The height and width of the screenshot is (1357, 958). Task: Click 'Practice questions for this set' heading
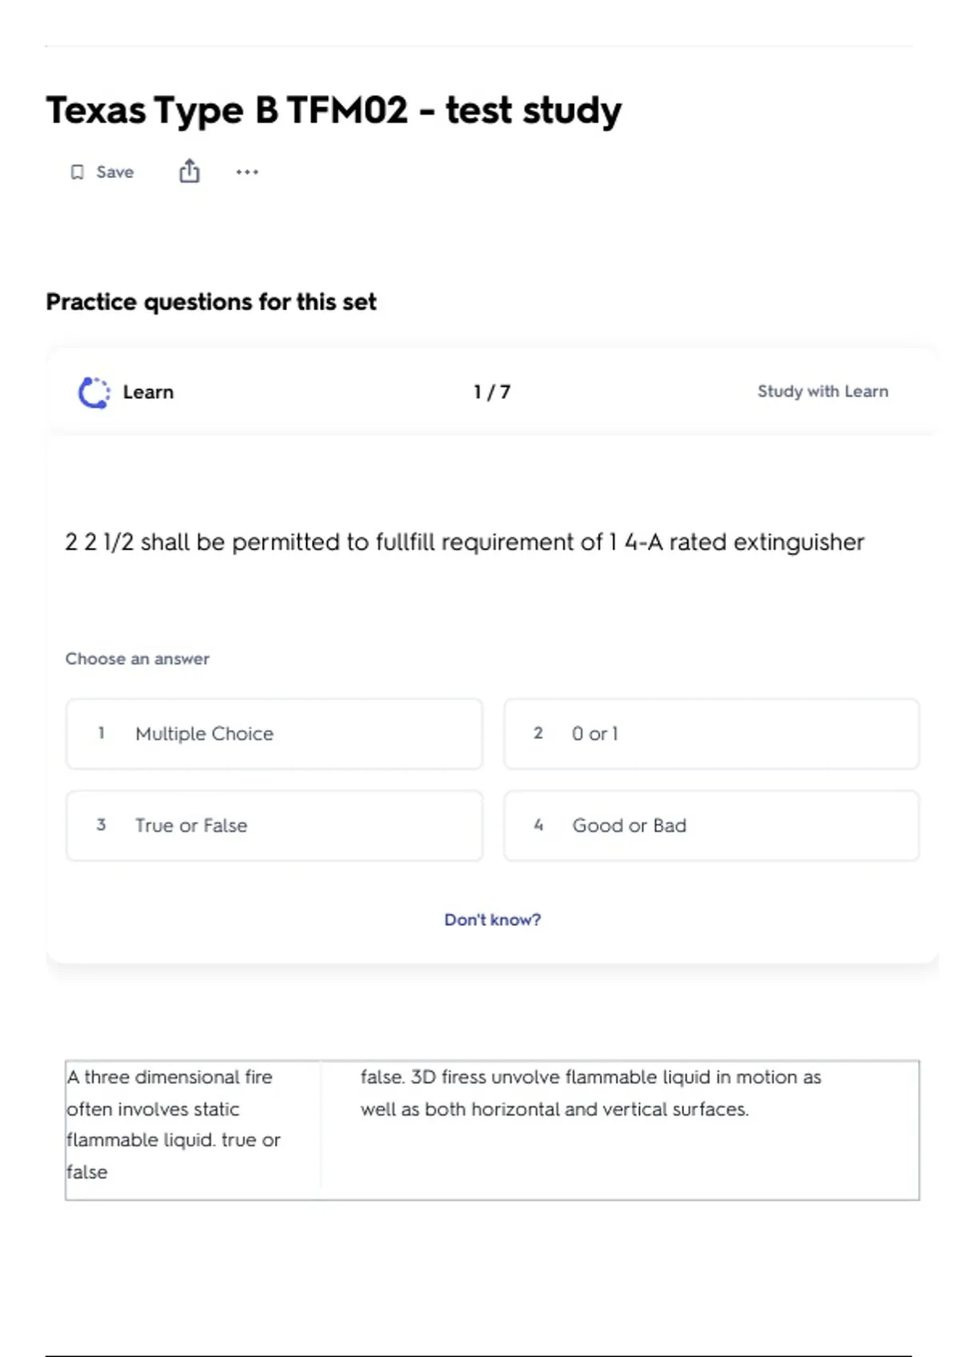pyautogui.click(x=212, y=303)
